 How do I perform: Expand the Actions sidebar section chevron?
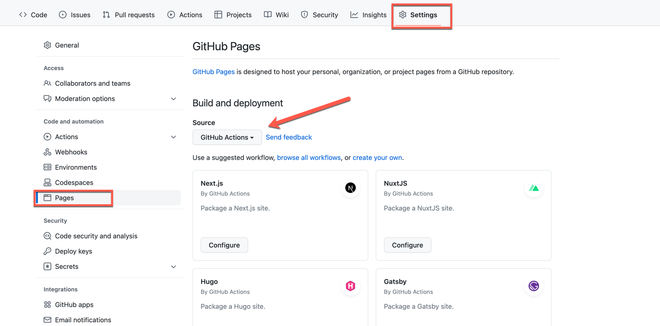[173, 137]
